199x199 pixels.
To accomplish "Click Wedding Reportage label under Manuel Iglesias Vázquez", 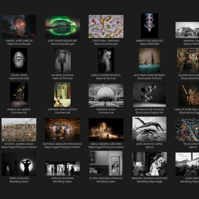I will pos(150,181).
